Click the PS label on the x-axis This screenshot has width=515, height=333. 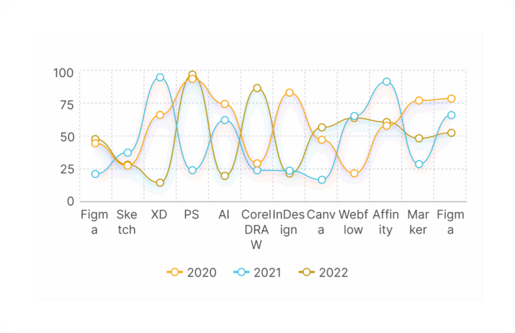(x=192, y=215)
